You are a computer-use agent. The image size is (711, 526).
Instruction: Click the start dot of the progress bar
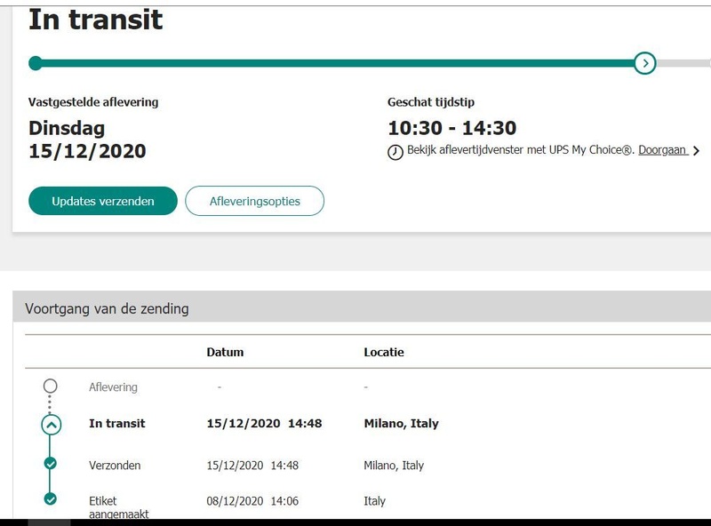tap(36, 63)
